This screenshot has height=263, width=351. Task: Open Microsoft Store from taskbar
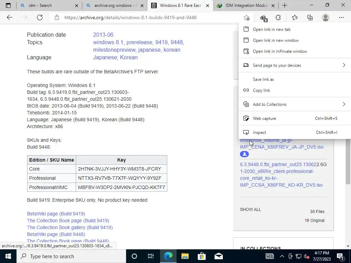pyautogui.click(x=202, y=256)
